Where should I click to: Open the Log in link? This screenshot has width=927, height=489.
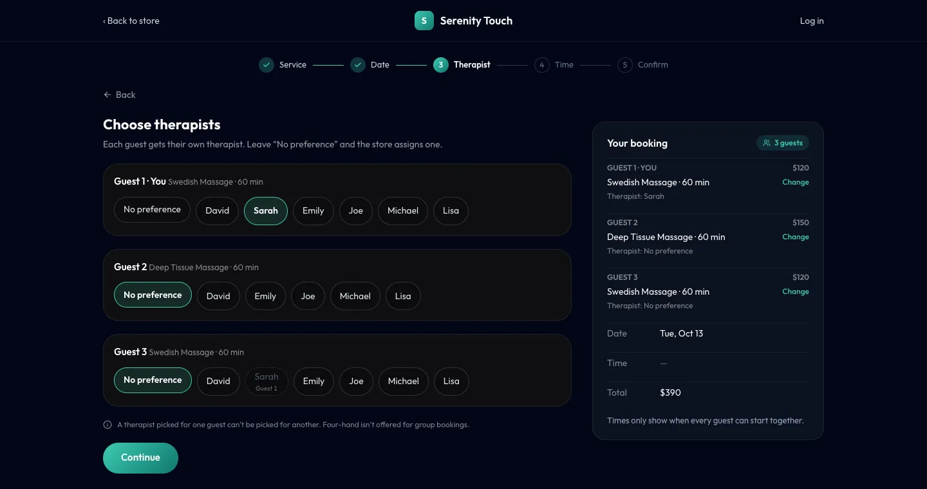[812, 21]
